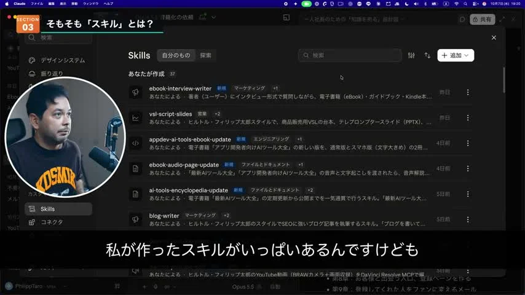
Task: Click the sidebar 検索 search field
Action: (58, 37)
